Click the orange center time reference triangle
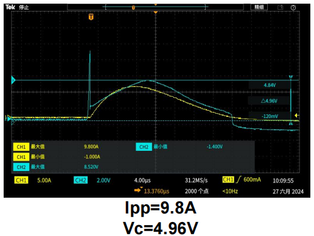This screenshot has height=236, width=314. (156, 13)
